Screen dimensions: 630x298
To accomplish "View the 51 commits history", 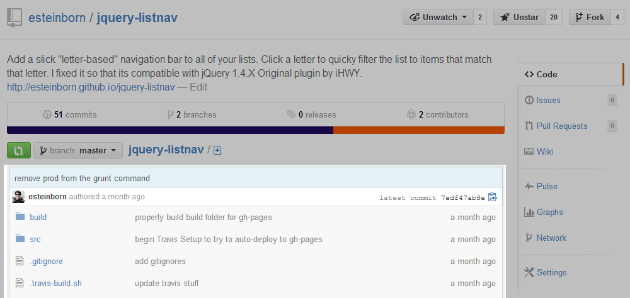I will point(69,115).
